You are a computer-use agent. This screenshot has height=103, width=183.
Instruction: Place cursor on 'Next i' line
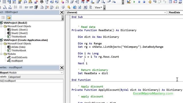pos(83,64)
